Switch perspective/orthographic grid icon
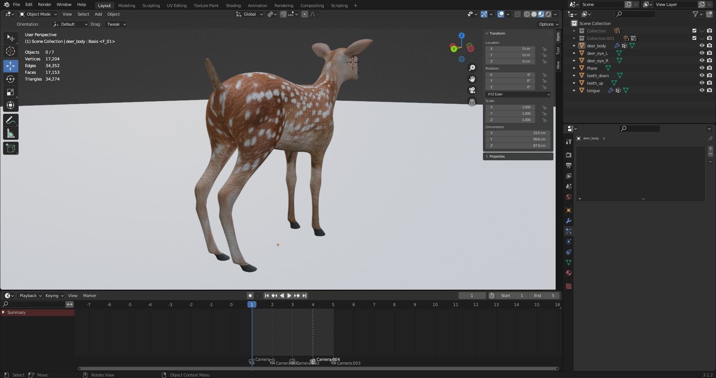This screenshot has height=378, width=716. tap(472, 101)
